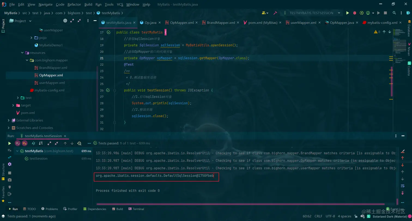
Task: Select mybatis-config.xml in the project tree
Action: pos(49,90)
